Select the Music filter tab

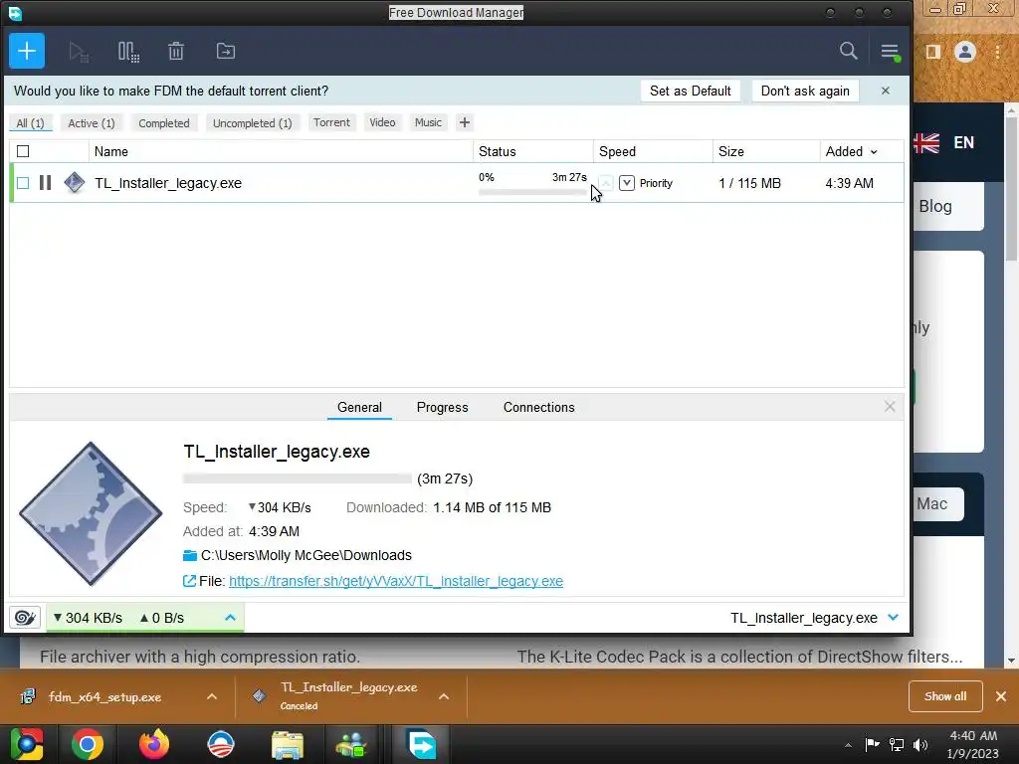pyautogui.click(x=428, y=122)
